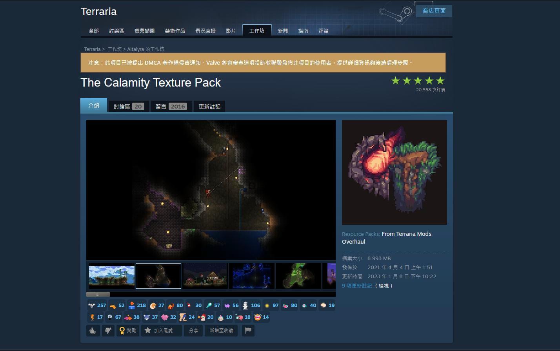The width and height of the screenshot is (560, 351).
Task: Click the flag report icon
Action: coord(248,331)
